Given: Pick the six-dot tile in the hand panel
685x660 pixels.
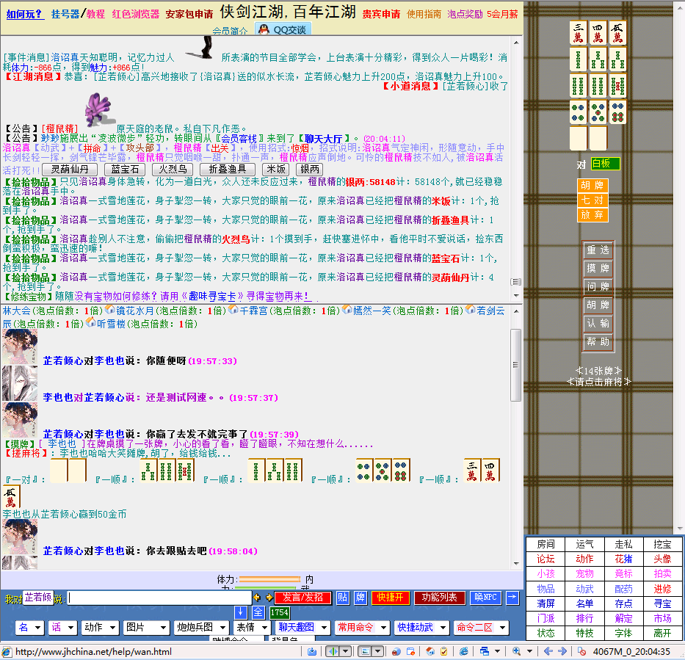Looking at the screenshot, I should point(617,112).
